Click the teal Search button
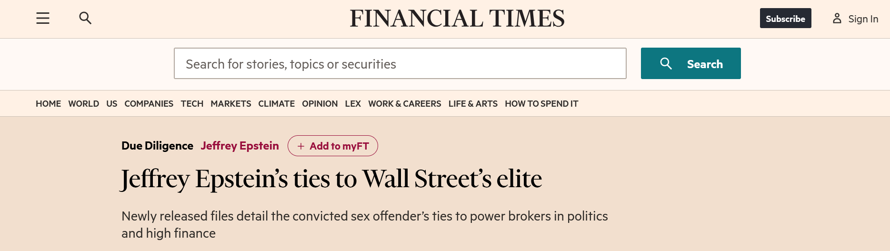890x251 pixels. coord(690,63)
